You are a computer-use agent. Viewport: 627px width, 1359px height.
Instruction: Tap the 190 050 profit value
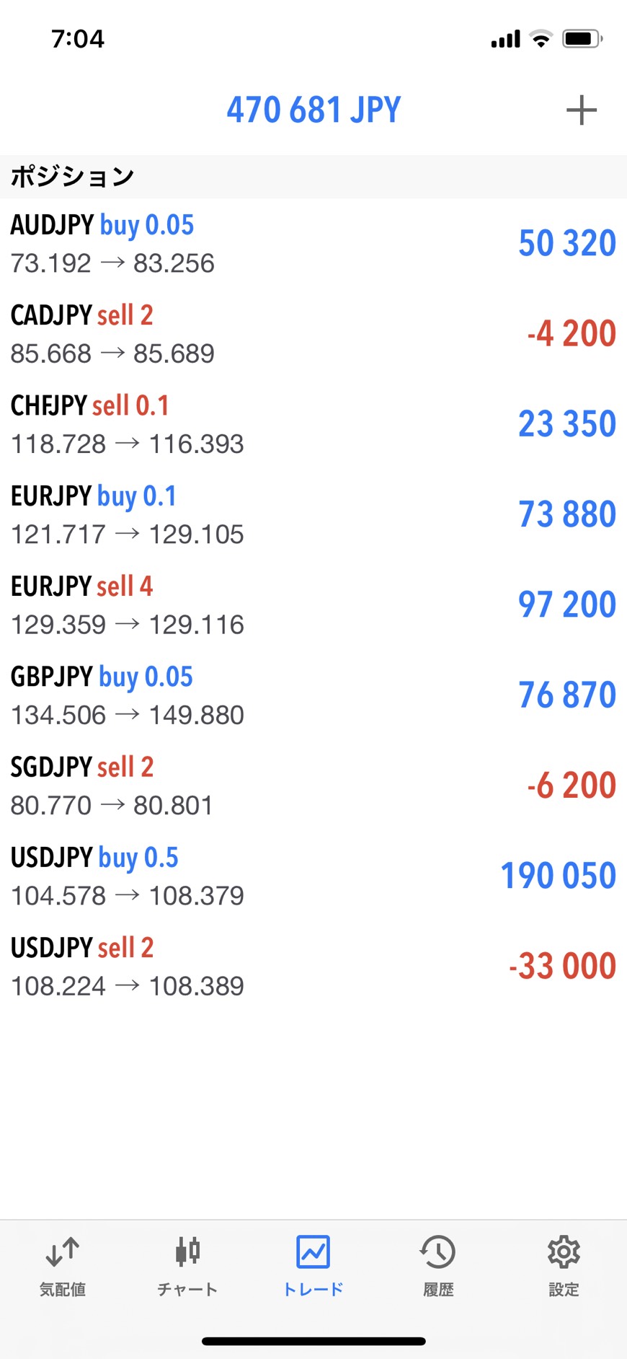point(559,876)
